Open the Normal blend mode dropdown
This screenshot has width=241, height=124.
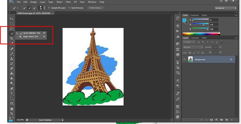[x=193, y=47]
